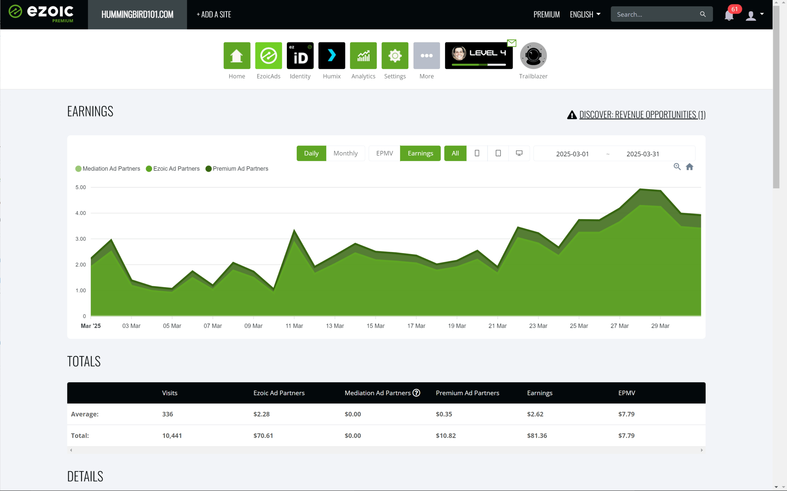Image resolution: width=787 pixels, height=491 pixels.
Task: Click the Mediation Ad Partners help icon
Action: pyautogui.click(x=416, y=393)
